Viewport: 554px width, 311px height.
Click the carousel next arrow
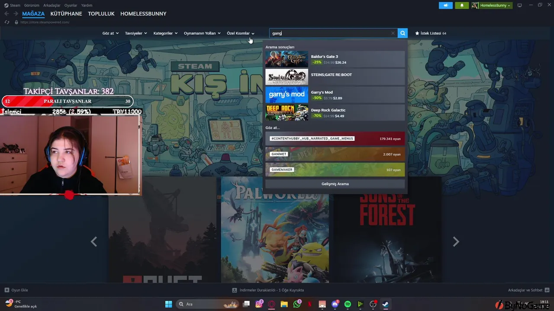pyautogui.click(x=456, y=242)
